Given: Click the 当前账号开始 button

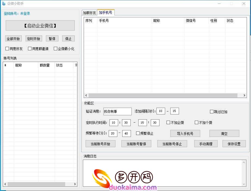Looking at the screenshot, I should click(x=100, y=144).
